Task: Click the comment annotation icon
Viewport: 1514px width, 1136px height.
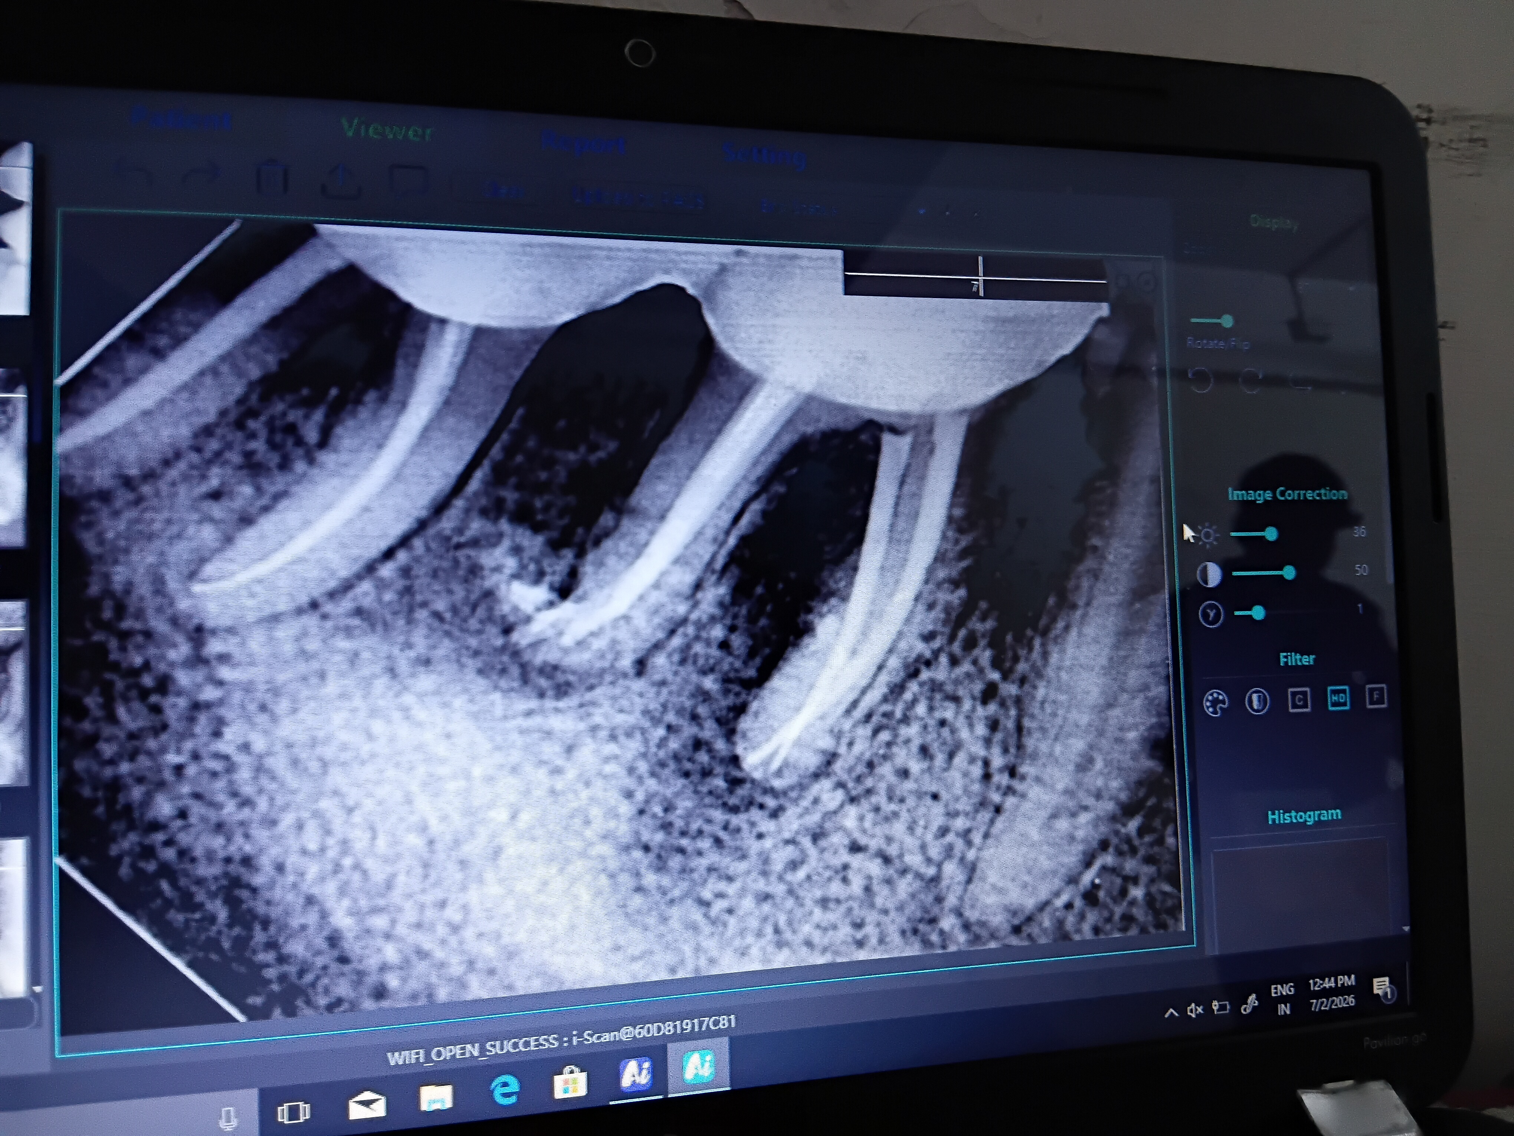Action: (x=409, y=182)
